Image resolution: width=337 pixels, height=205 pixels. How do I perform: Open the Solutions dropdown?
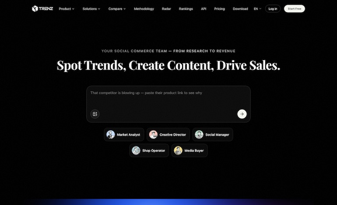(x=91, y=9)
